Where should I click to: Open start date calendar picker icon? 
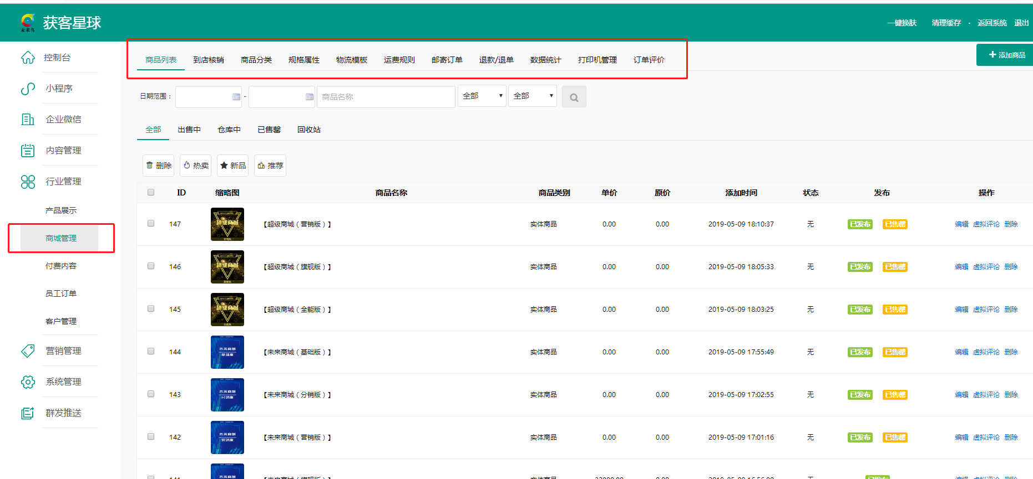[236, 97]
